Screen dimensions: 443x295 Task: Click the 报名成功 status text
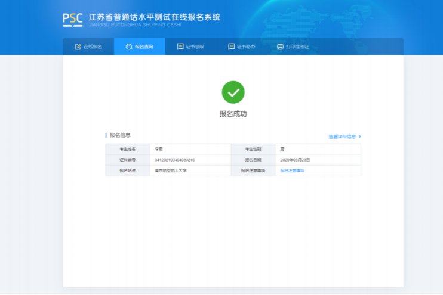tap(233, 114)
